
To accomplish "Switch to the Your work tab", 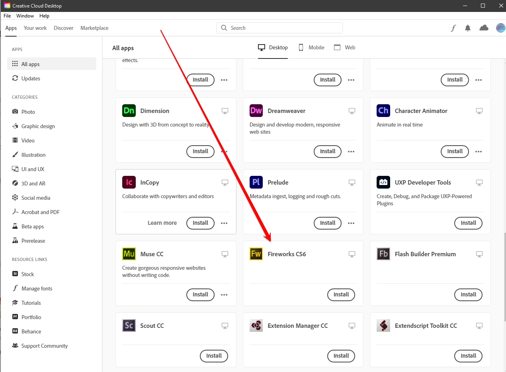I will point(35,28).
